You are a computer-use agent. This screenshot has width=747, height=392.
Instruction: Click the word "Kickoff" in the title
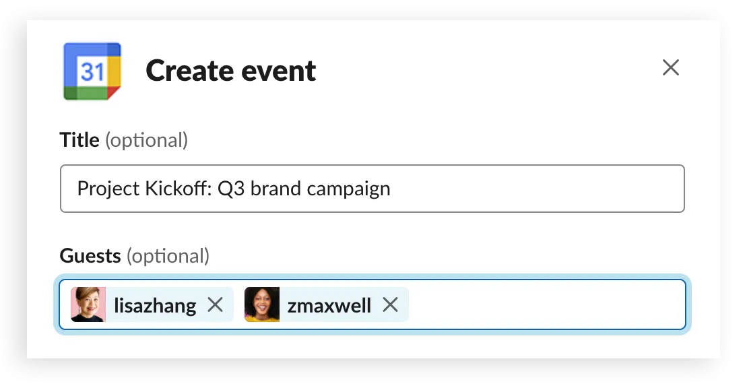click(x=178, y=188)
